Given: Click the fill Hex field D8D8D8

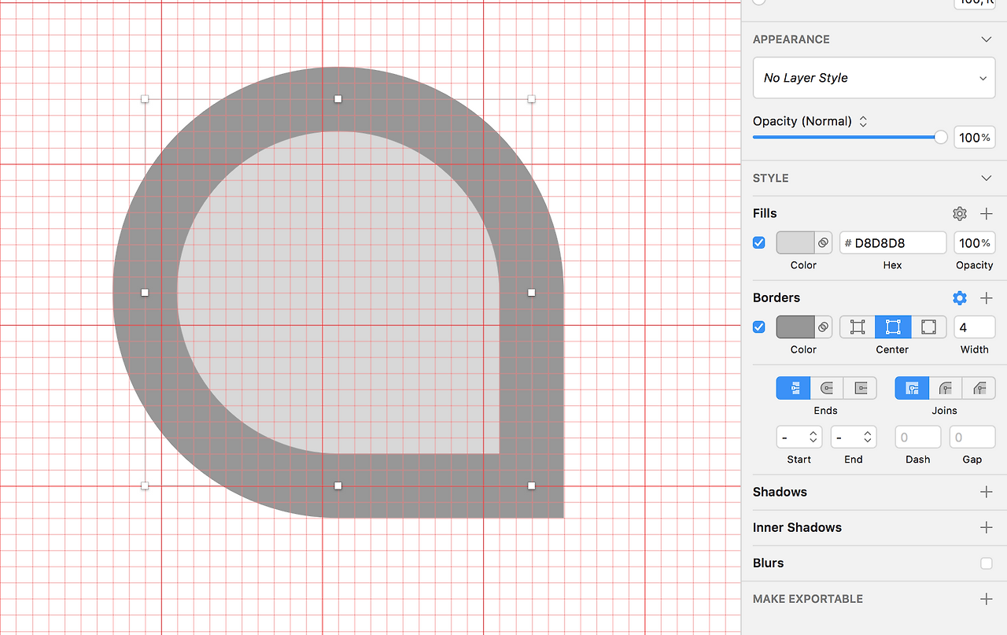Looking at the screenshot, I should click(x=893, y=243).
